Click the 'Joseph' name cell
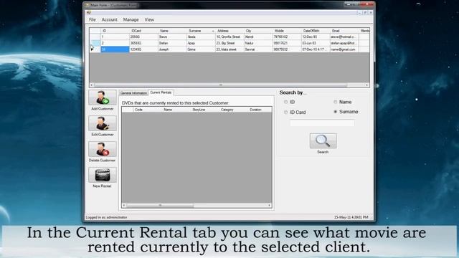The height and width of the screenshot is (258, 459). pyautogui.click(x=172, y=49)
